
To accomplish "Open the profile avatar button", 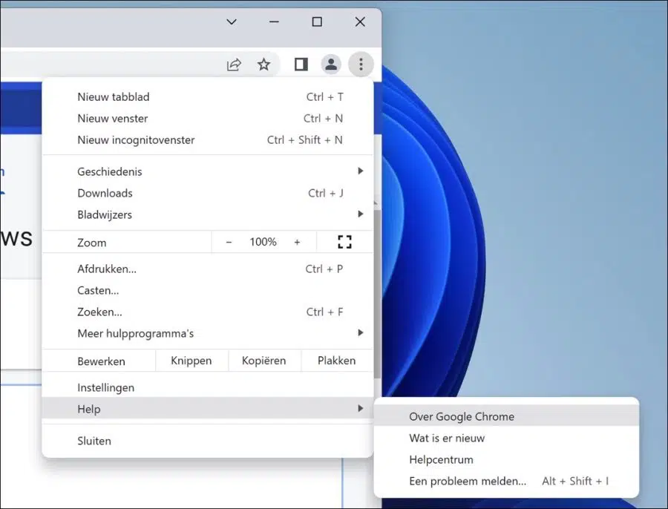I will [331, 65].
